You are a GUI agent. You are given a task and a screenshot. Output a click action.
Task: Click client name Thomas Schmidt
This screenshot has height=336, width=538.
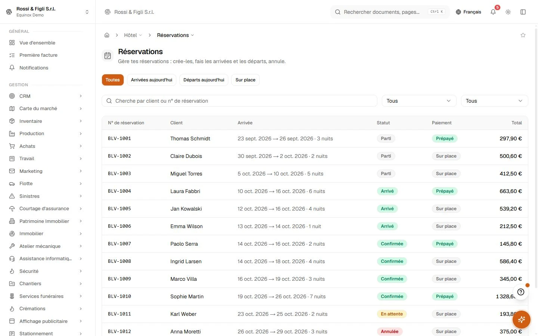(190, 139)
